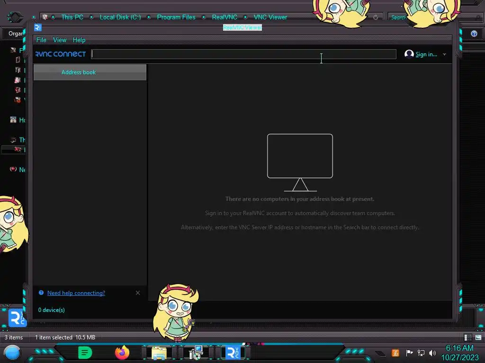Click the VNC Server address search bar
Viewport: 485px width, 363px height.
244,54
